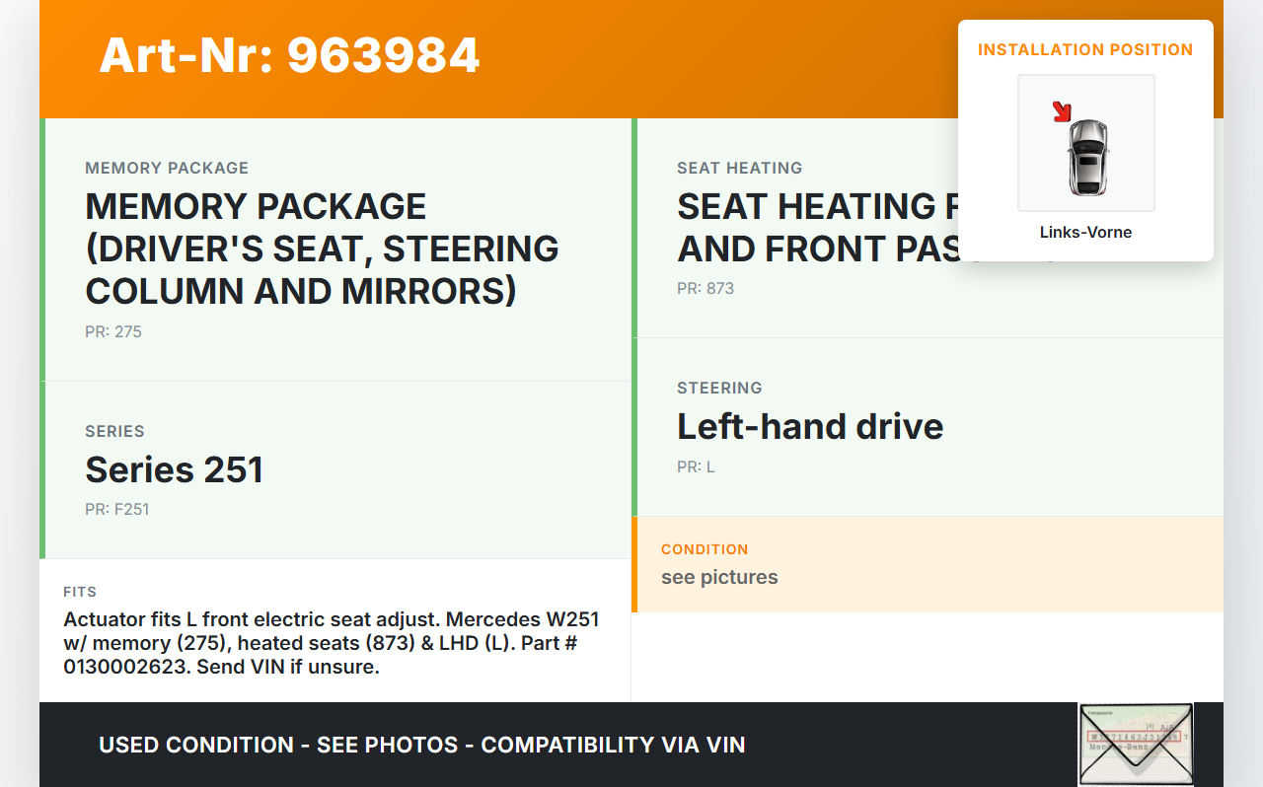Click the PR: 873 code
Image resolution: width=1263 pixels, height=787 pixels.
(x=706, y=289)
